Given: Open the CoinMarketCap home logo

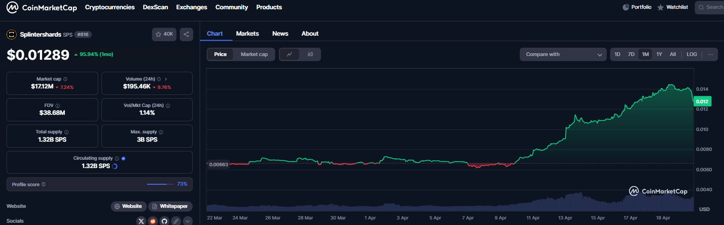Looking at the screenshot, I should pos(42,7).
